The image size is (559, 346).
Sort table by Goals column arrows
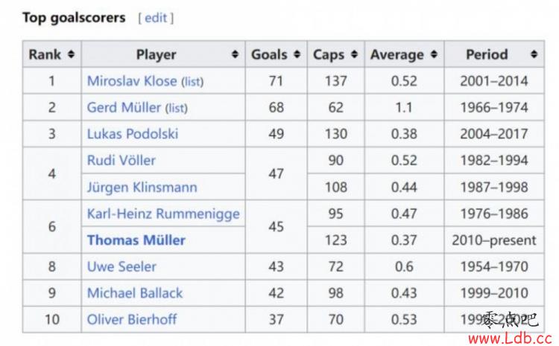(x=297, y=54)
